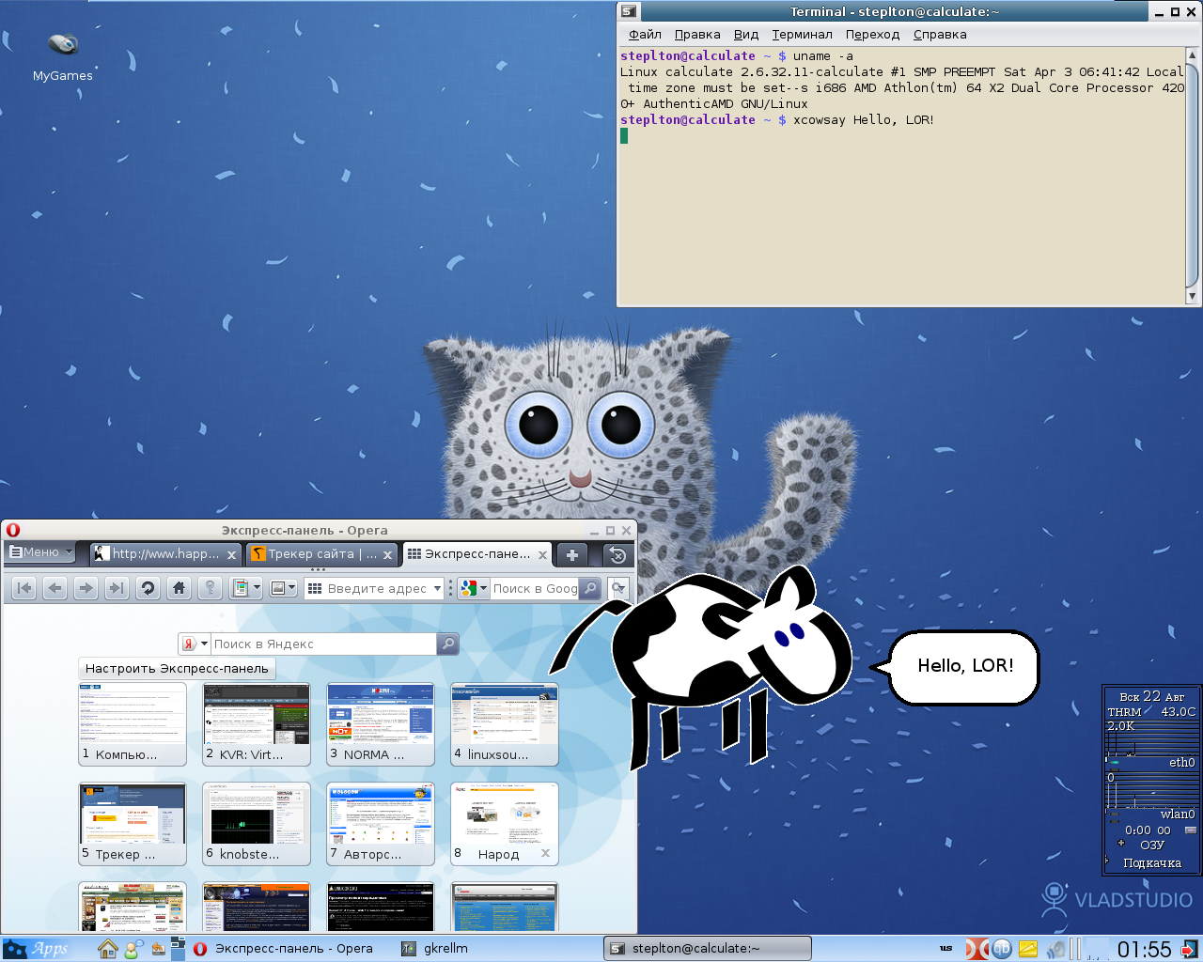Open speed dial 6 knobste...
Viewport: 1203px width, 962px height.
pyautogui.click(x=257, y=823)
